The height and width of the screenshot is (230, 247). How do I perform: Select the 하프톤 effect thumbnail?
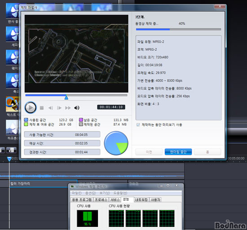coord(12,127)
